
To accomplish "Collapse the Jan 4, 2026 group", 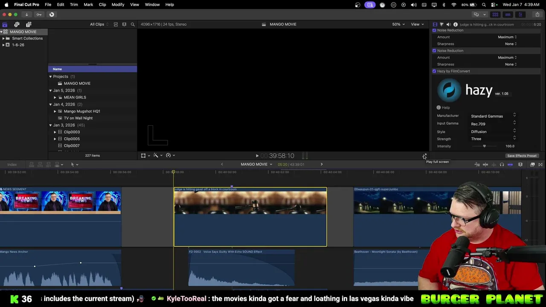I will pos(50,104).
